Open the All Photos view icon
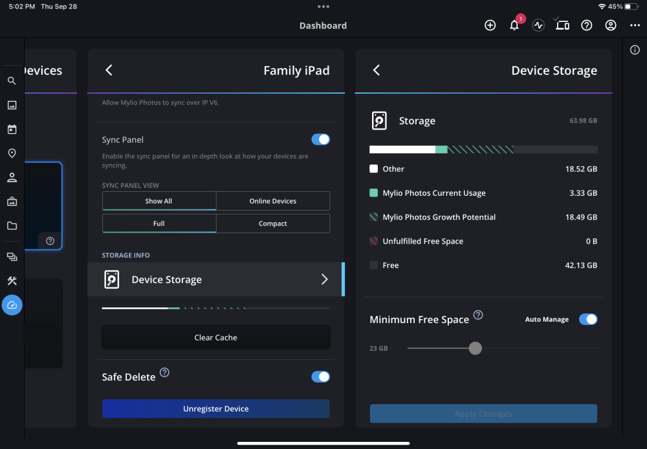 coord(12,105)
